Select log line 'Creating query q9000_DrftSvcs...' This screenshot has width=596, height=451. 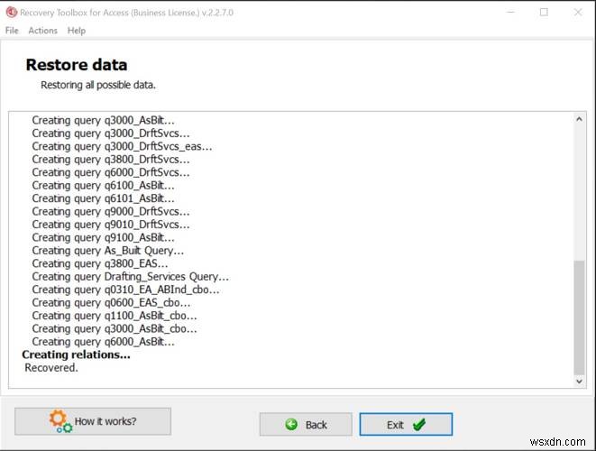(111, 211)
